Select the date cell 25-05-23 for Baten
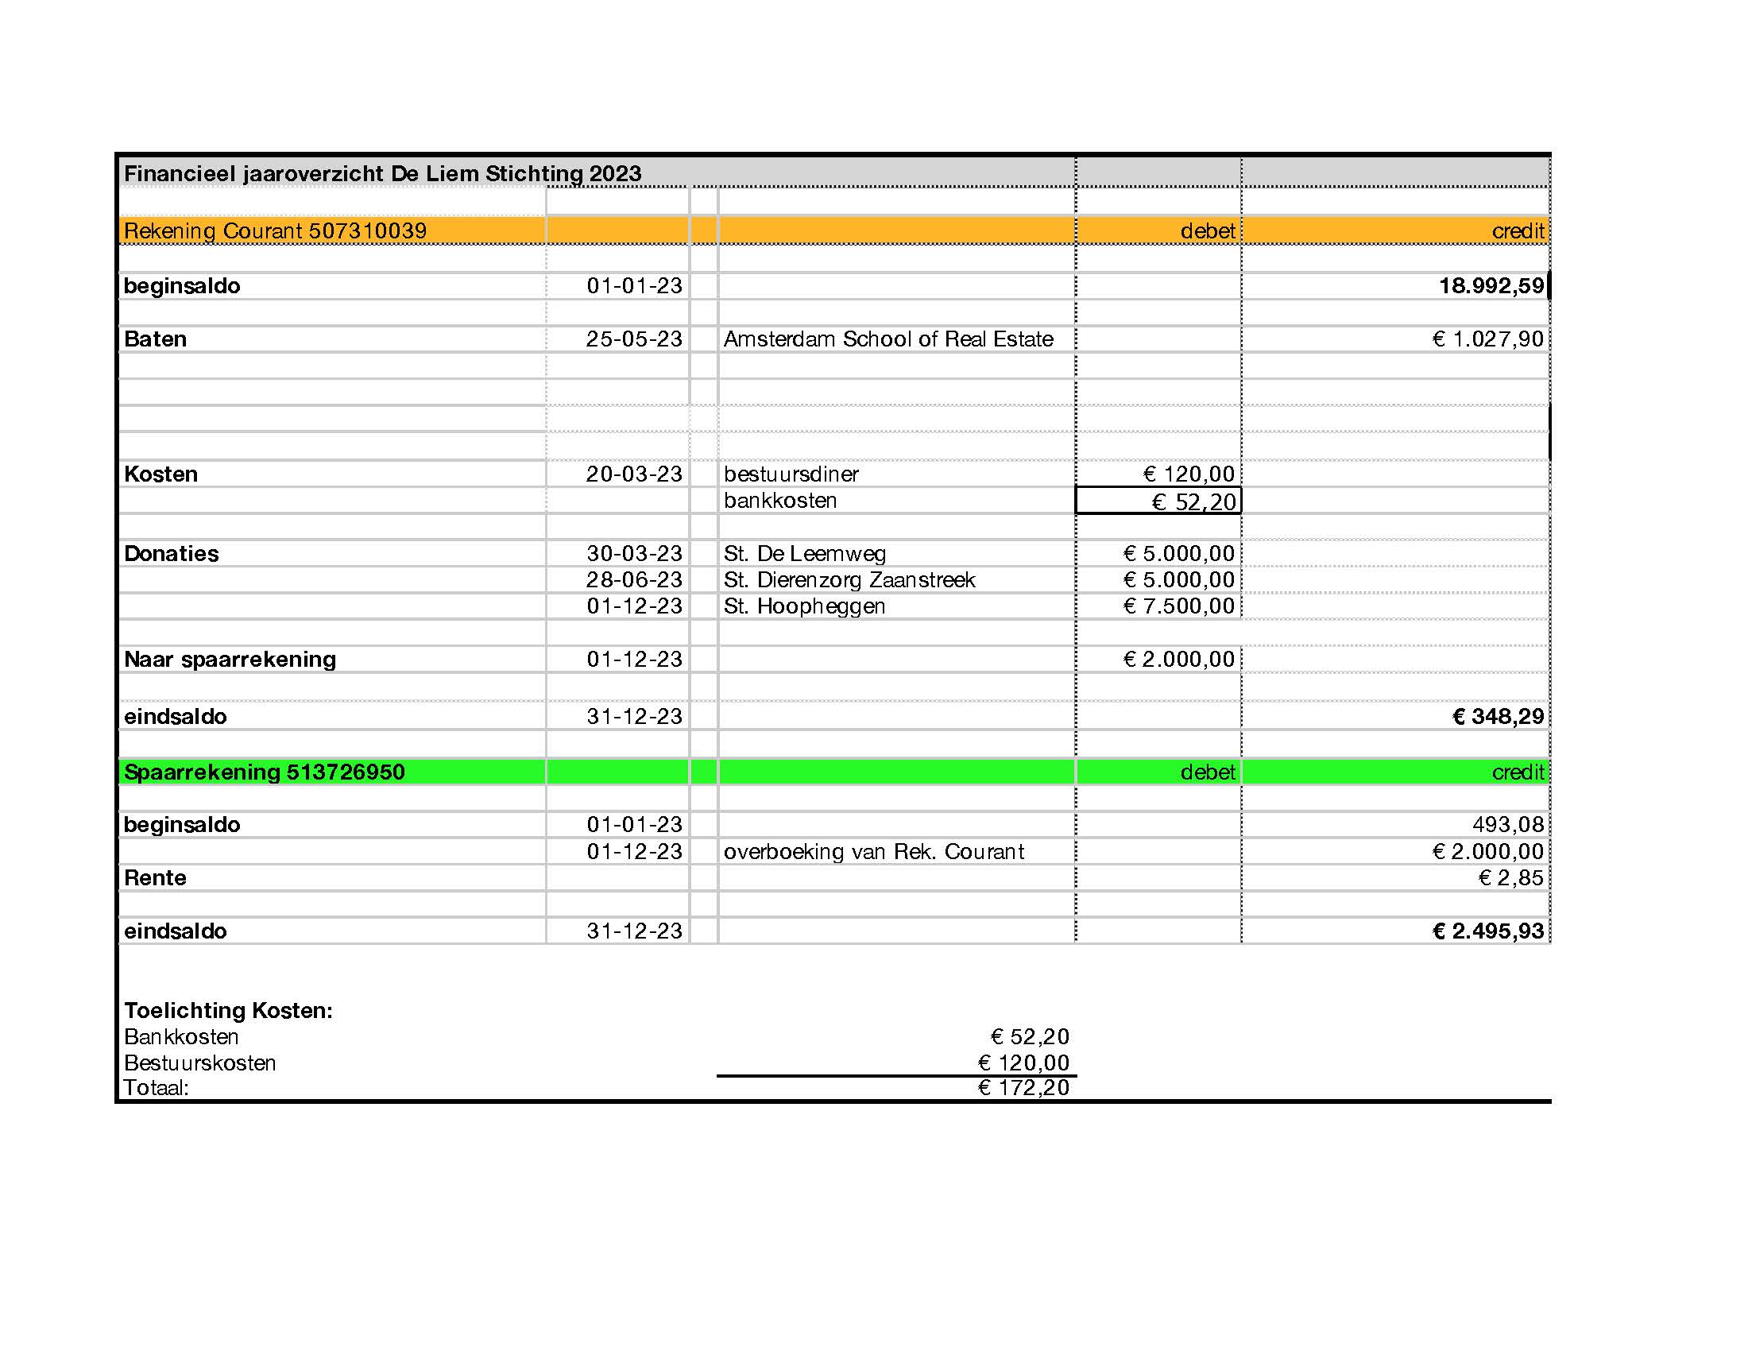This screenshot has width=1748, height=1351. tap(633, 339)
